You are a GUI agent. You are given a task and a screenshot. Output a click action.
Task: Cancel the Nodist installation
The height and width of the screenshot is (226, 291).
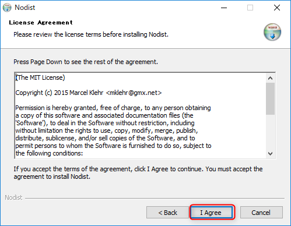[261, 213]
